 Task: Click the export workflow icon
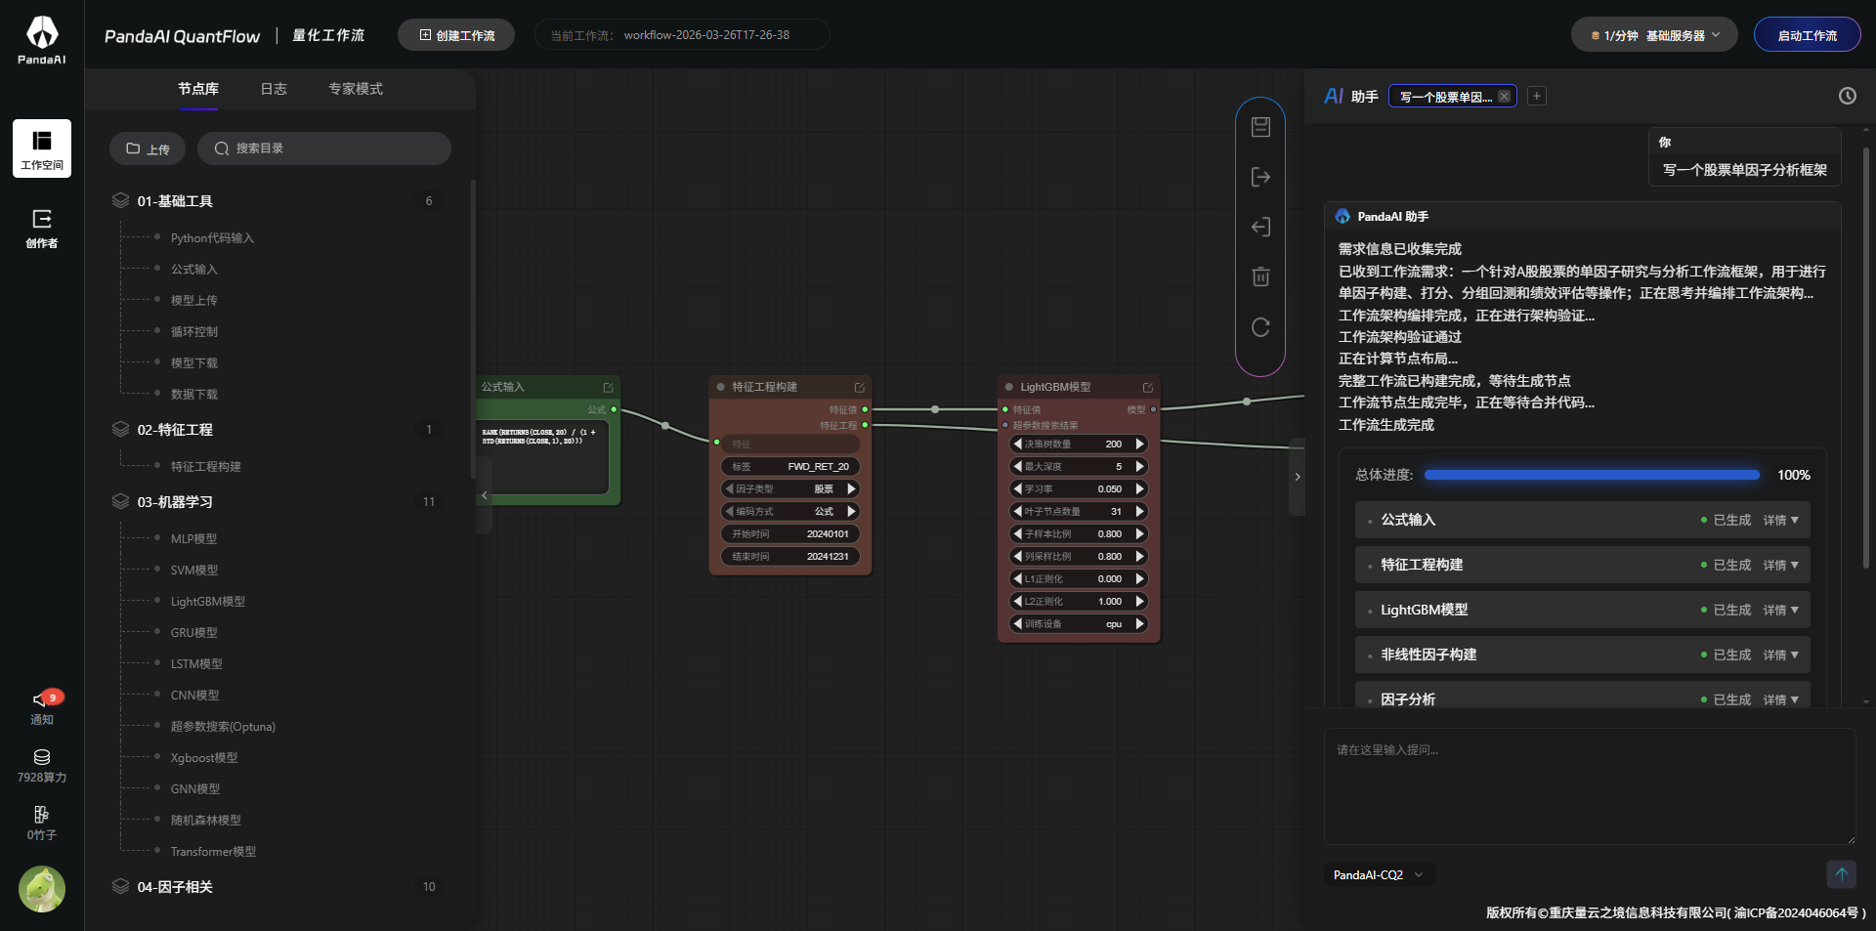pyautogui.click(x=1260, y=177)
